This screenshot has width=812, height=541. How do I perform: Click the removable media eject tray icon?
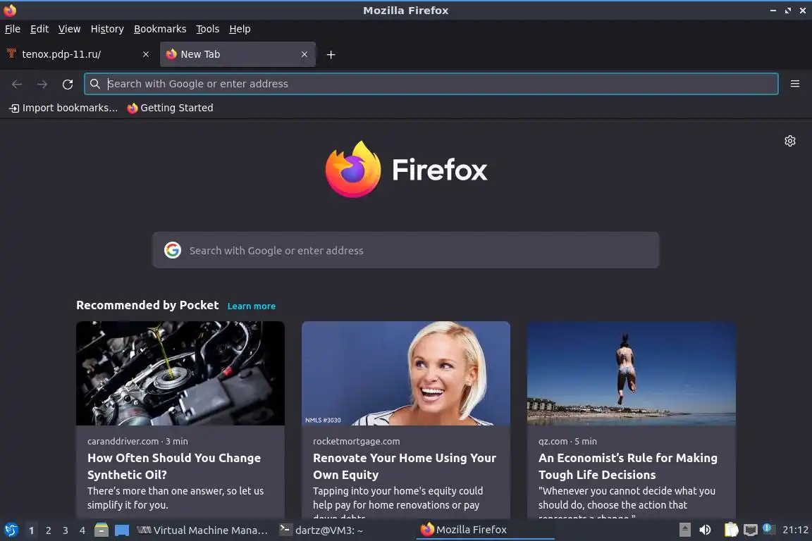pos(684,530)
